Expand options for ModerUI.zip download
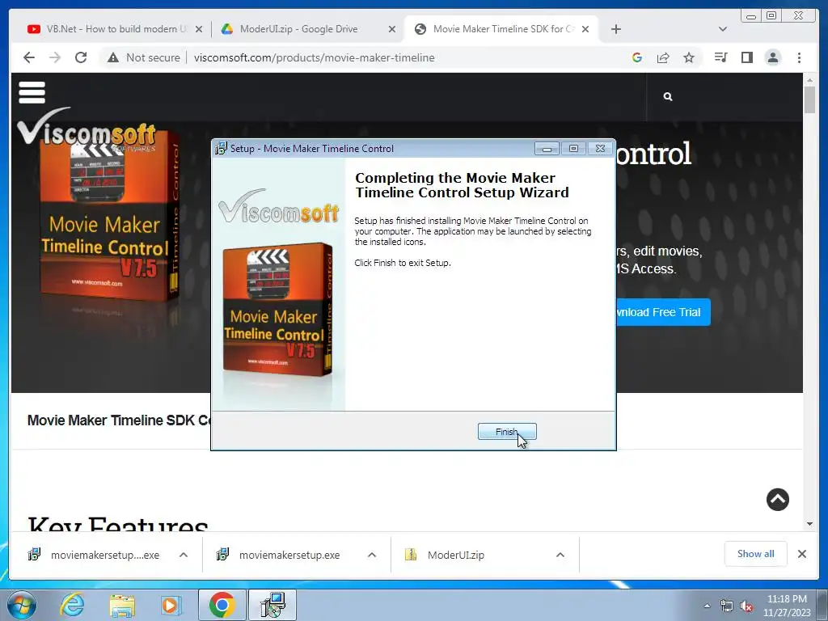The width and height of the screenshot is (828, 621). [x=560, y=555]
